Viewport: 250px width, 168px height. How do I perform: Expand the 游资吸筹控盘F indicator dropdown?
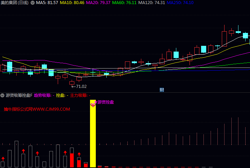2,95
